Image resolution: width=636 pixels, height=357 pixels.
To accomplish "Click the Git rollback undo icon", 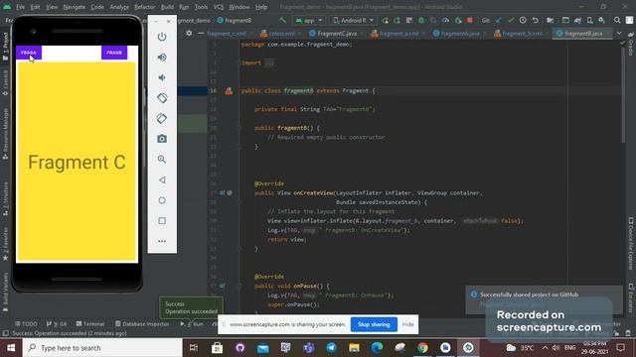I will coord(536,20).
